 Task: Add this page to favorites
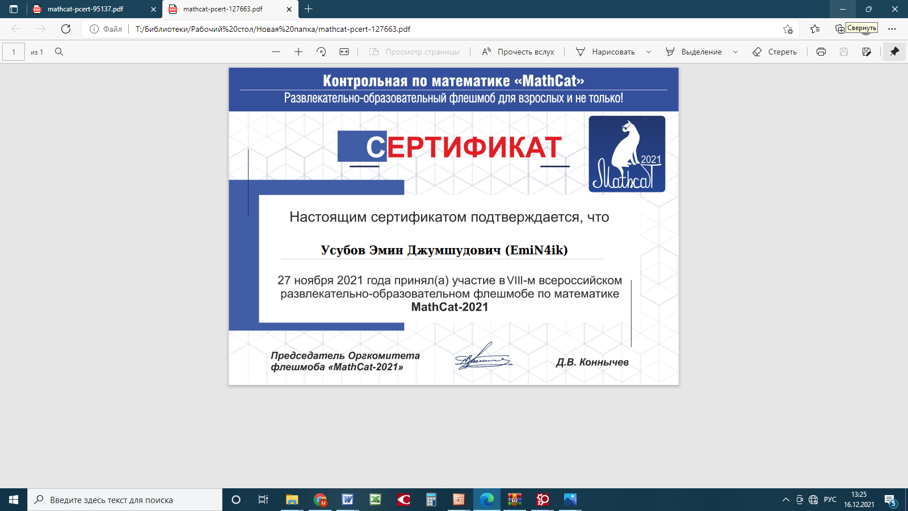pyautogui.click(x=788, y=29)
